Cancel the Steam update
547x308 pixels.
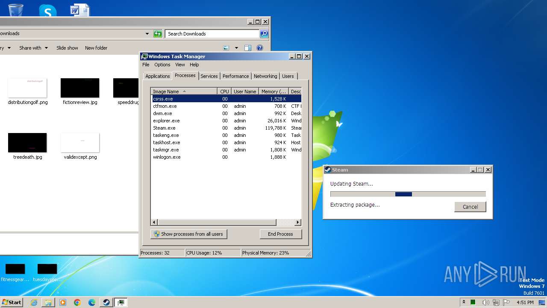(470, 207)
